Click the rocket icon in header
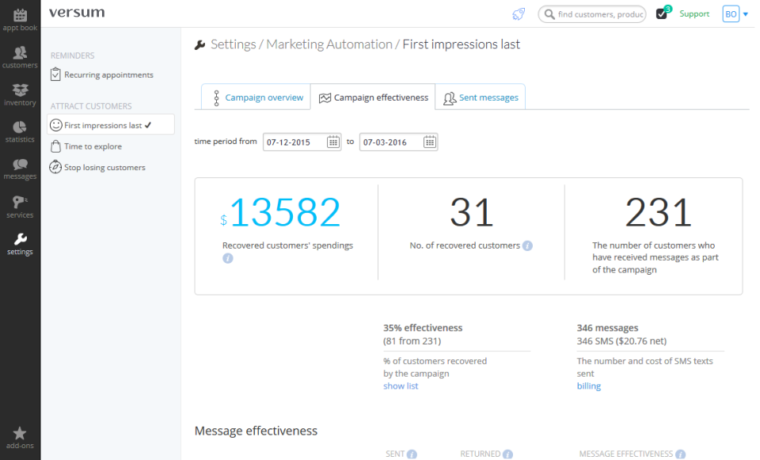 pos(519,14)
